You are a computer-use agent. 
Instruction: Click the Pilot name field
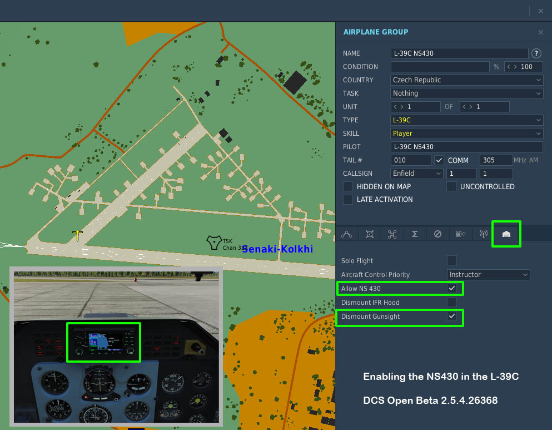pos(466,147)
